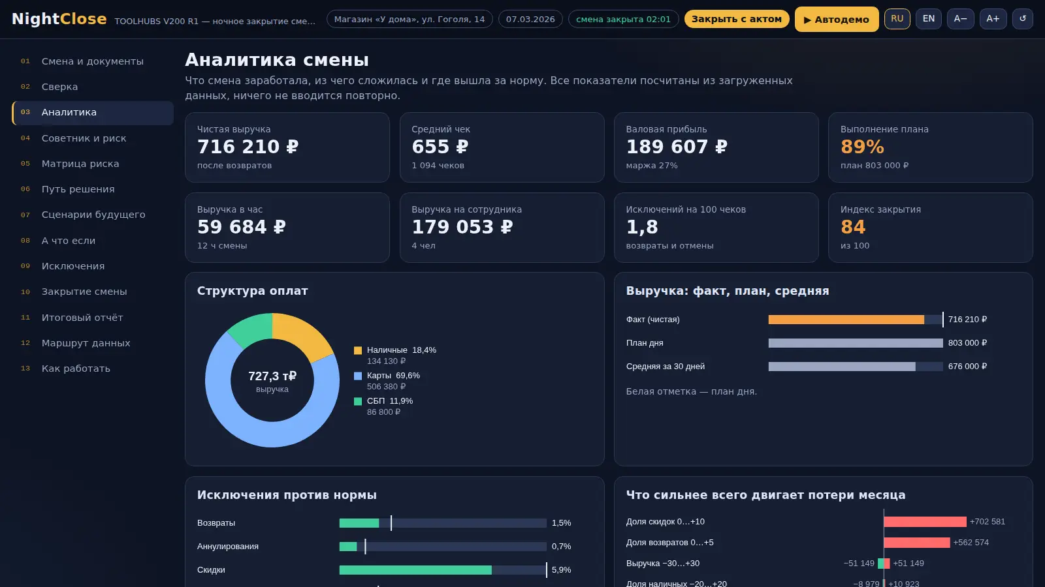1045x587 pixels.
Task: Click the Выполнение плана 89% card
Action: (x=930, y=147)
